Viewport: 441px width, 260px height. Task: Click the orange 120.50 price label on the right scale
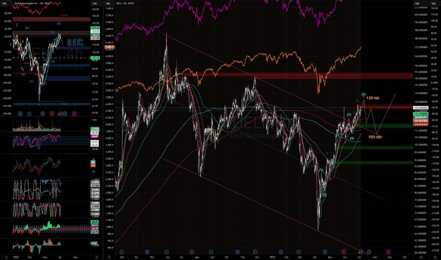point(421,121)
